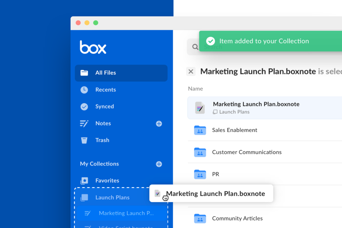Select My Collections in the sidebar
This screenshot has height=228, width=342.
[x=99, y=164]
